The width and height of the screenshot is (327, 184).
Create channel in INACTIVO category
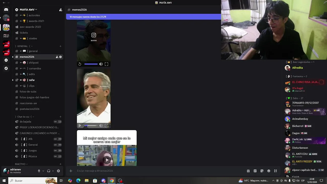[61, 164]
